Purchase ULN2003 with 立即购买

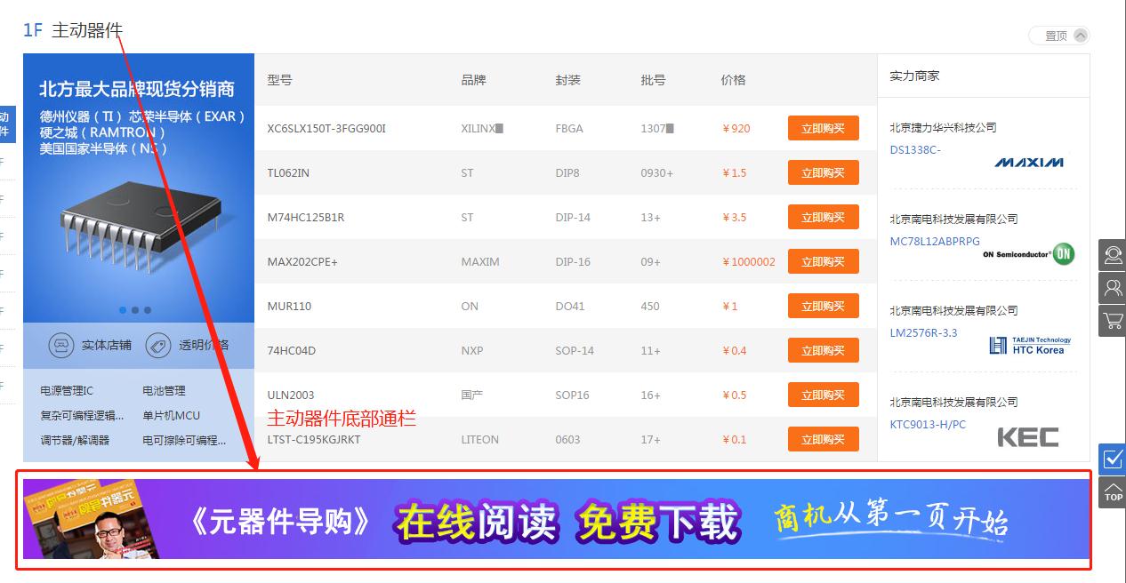click(824, 395)
